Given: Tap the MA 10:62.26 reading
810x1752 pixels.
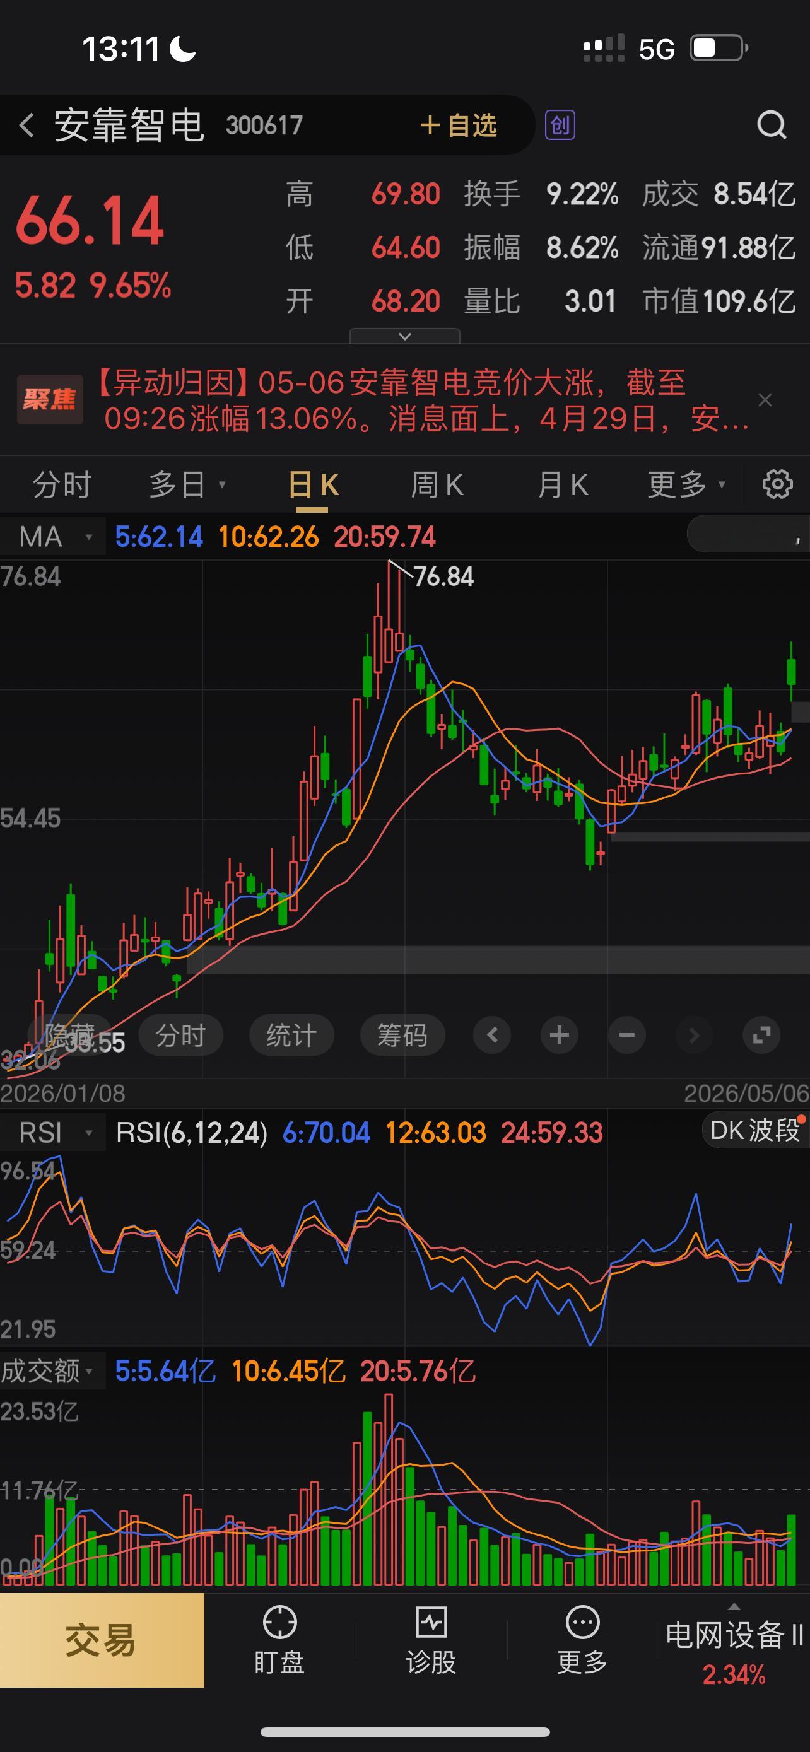Looking at the screenshot, I should 269,537.
